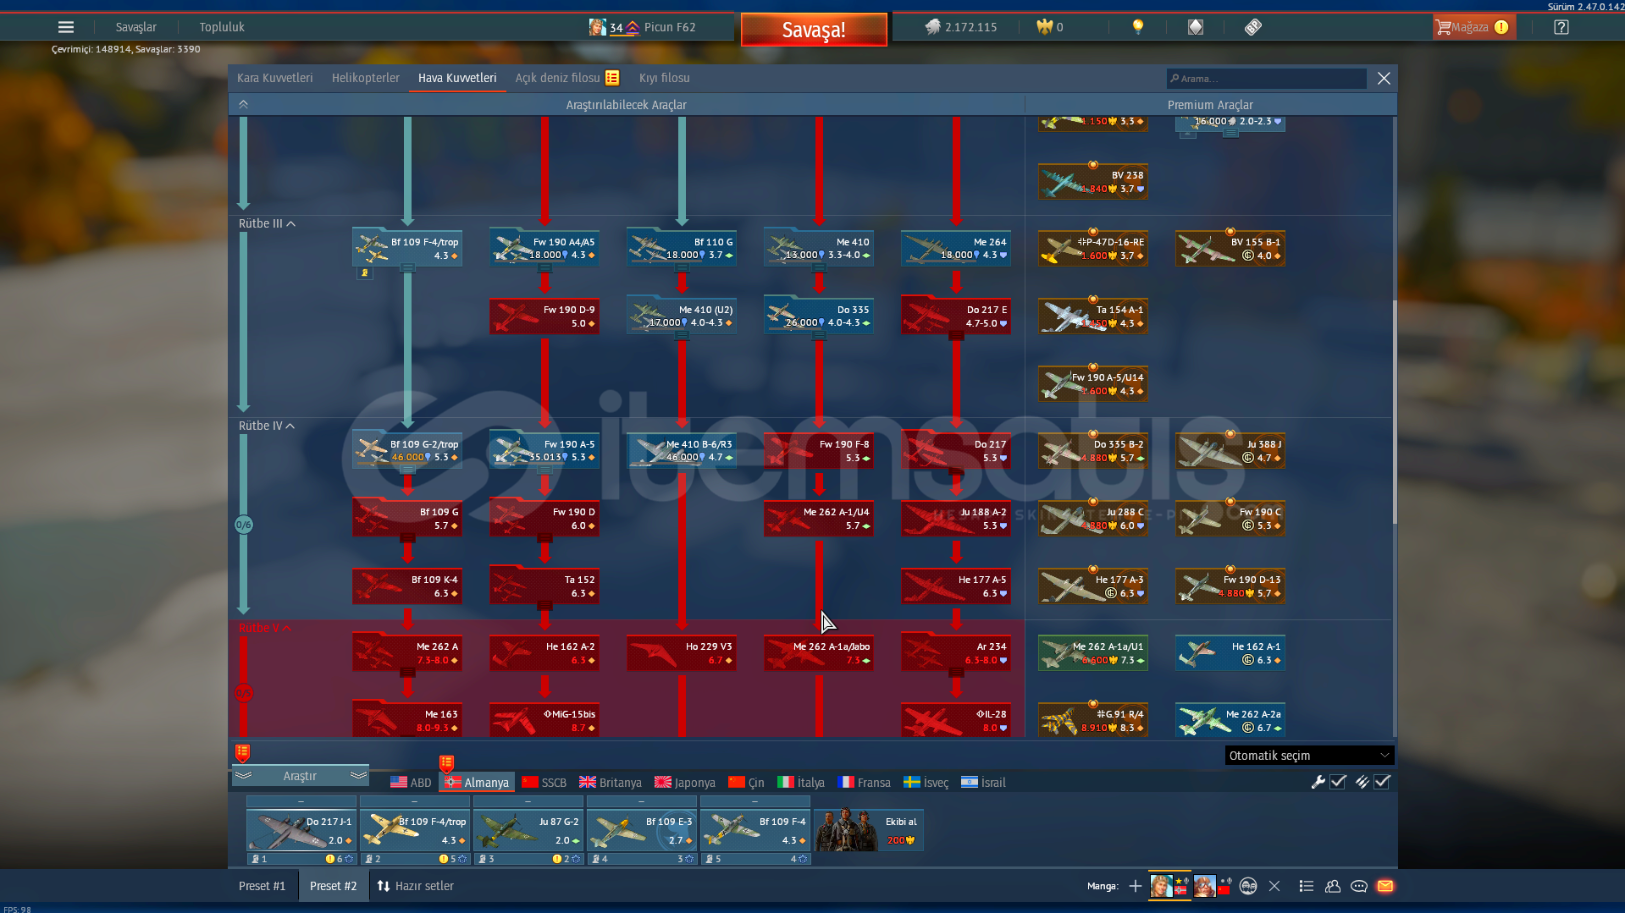Open the Otomatik seçim dropdown
This screenshot has height=913, width=1625.
[1309, 756]
